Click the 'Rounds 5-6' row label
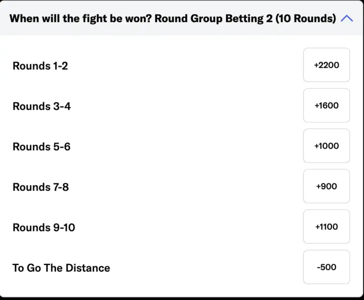The image size is (364, 300). coord(42,146)
